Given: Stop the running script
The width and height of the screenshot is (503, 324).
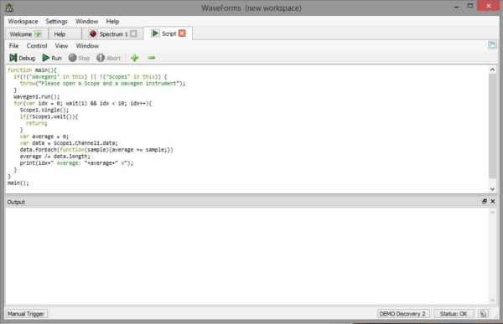Looking at the screenshot, I should point(79,58).
